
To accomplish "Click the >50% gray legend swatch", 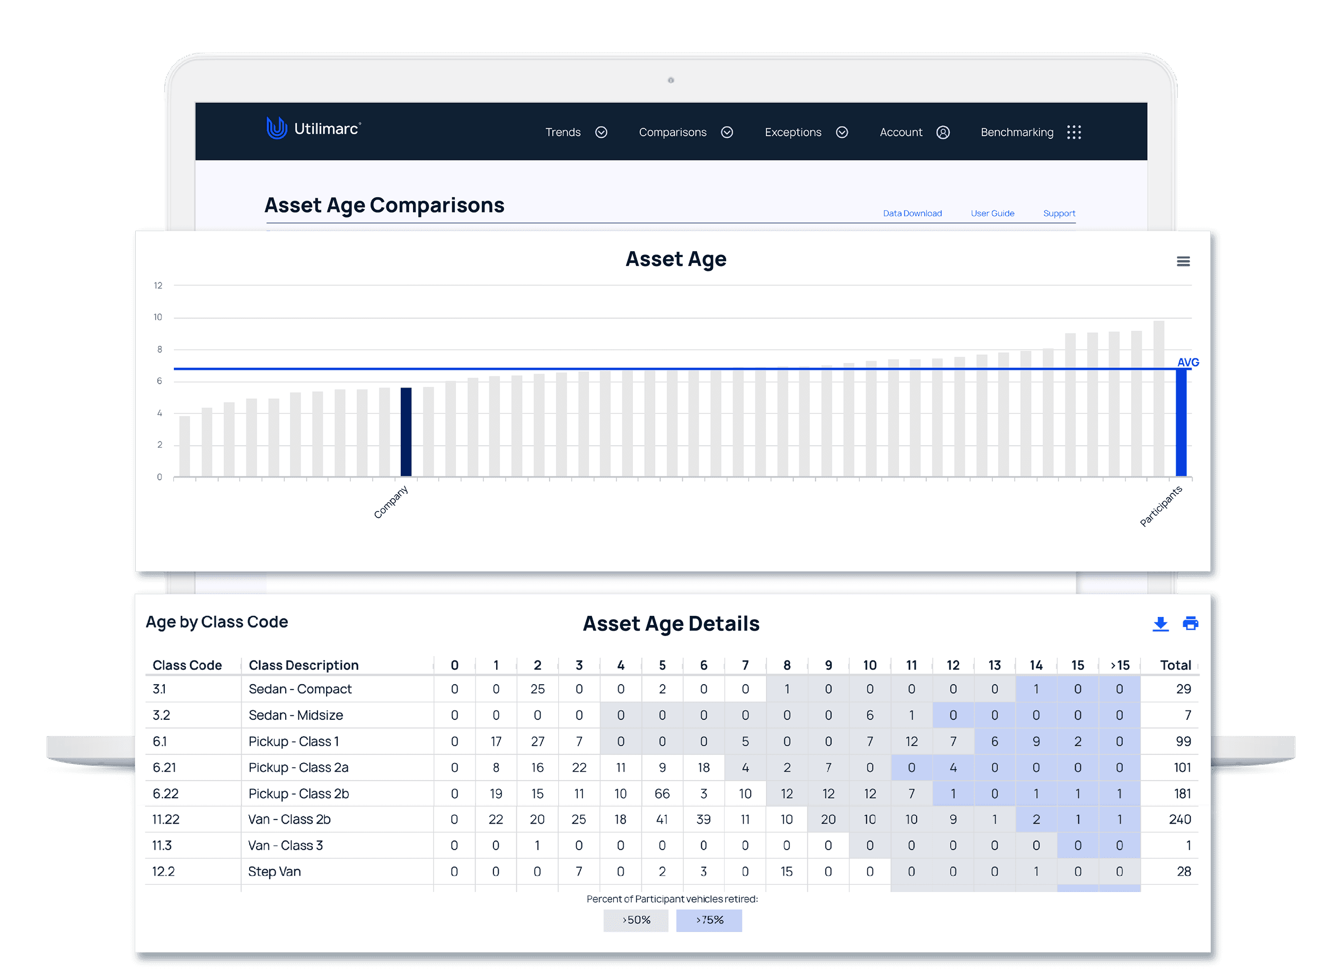I will coord(635,920).
